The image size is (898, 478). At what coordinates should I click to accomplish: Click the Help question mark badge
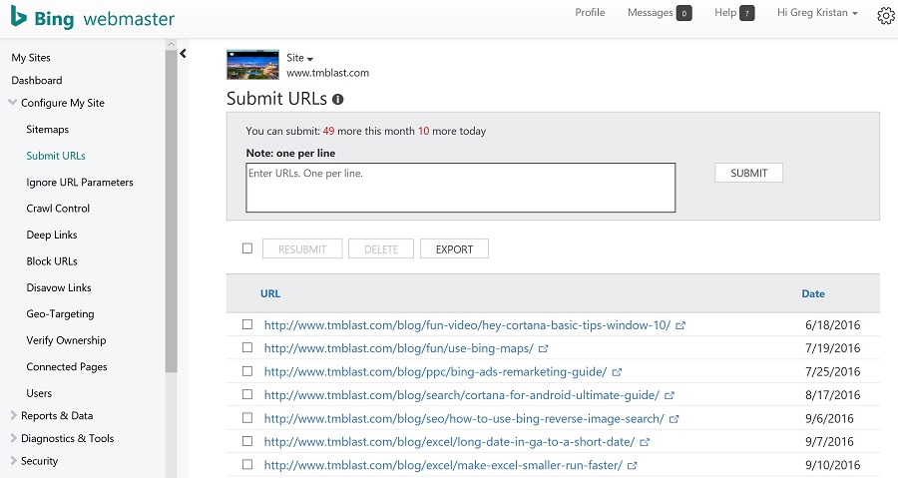746,13
